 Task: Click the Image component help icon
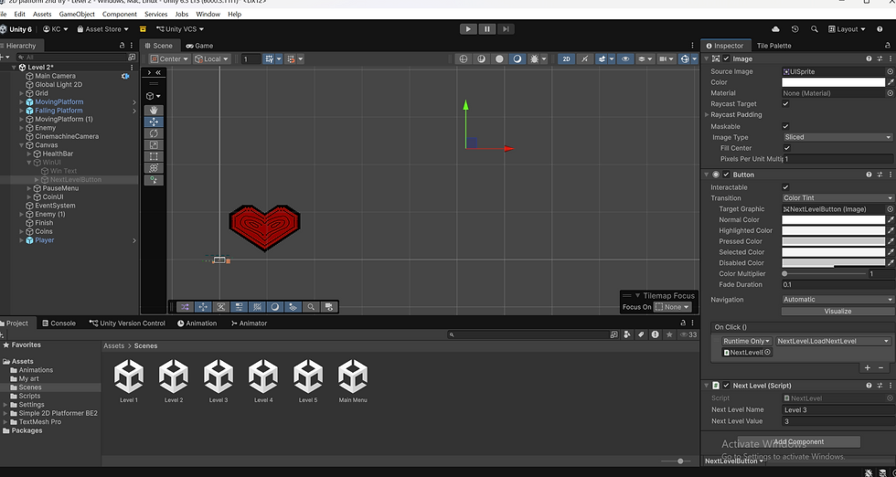pos(869,58)
